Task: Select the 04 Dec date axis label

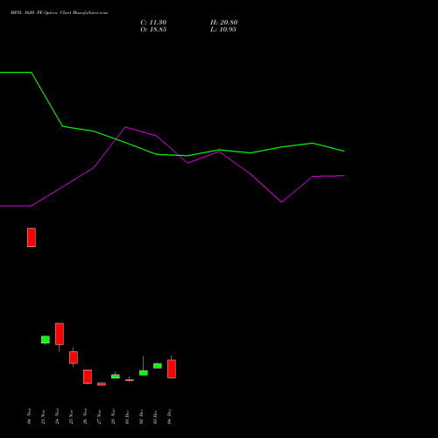Action: (169, 416)
